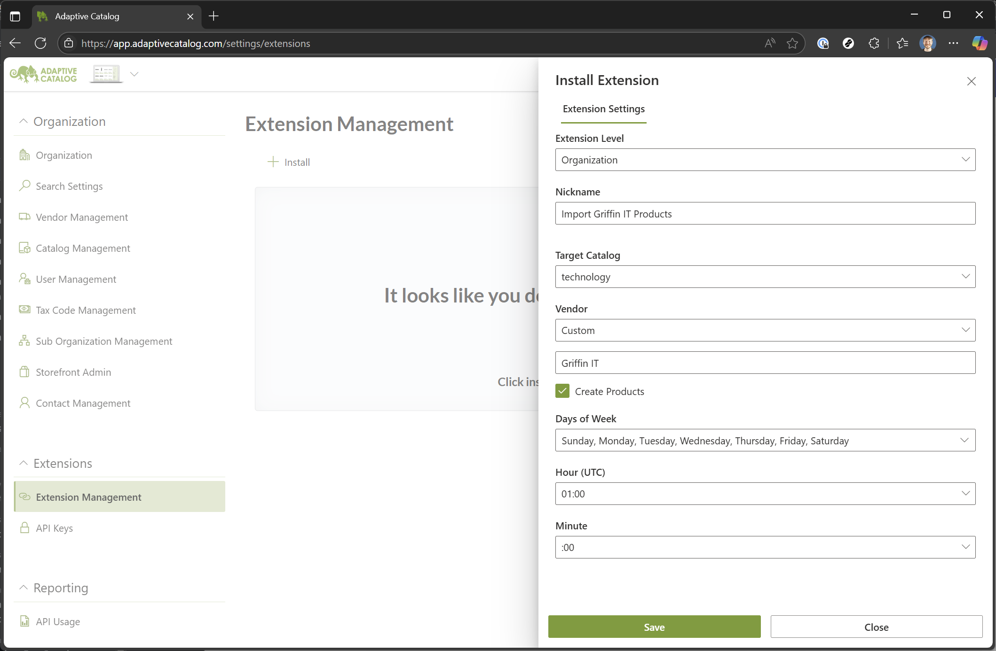Open Storefront Admin bag icon
The height and width of the screenshot is (651, 996).
pos(24,372)
